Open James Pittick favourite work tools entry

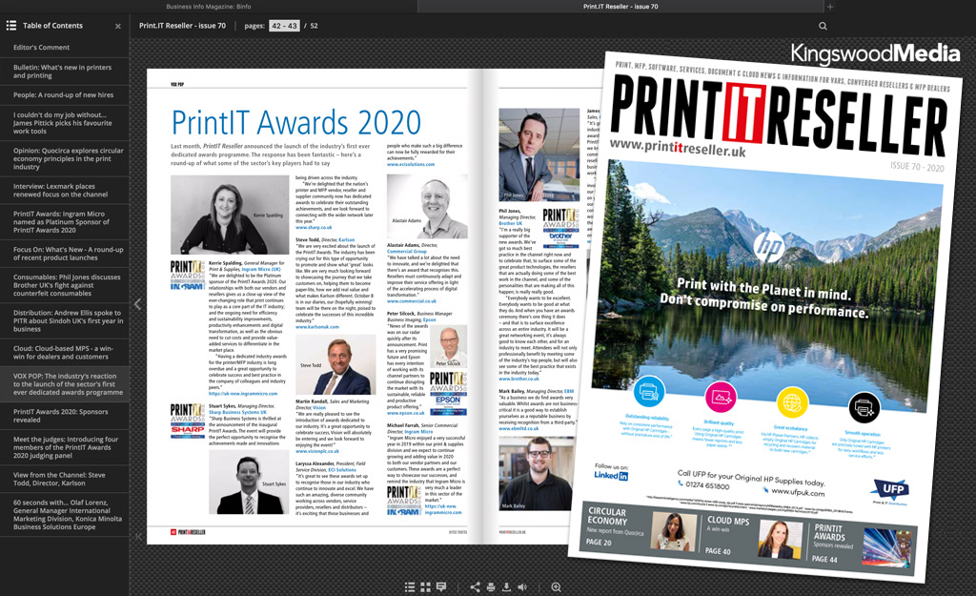(65, 123)
